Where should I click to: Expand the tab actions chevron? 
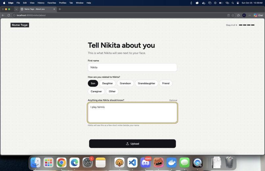[16, 9]
